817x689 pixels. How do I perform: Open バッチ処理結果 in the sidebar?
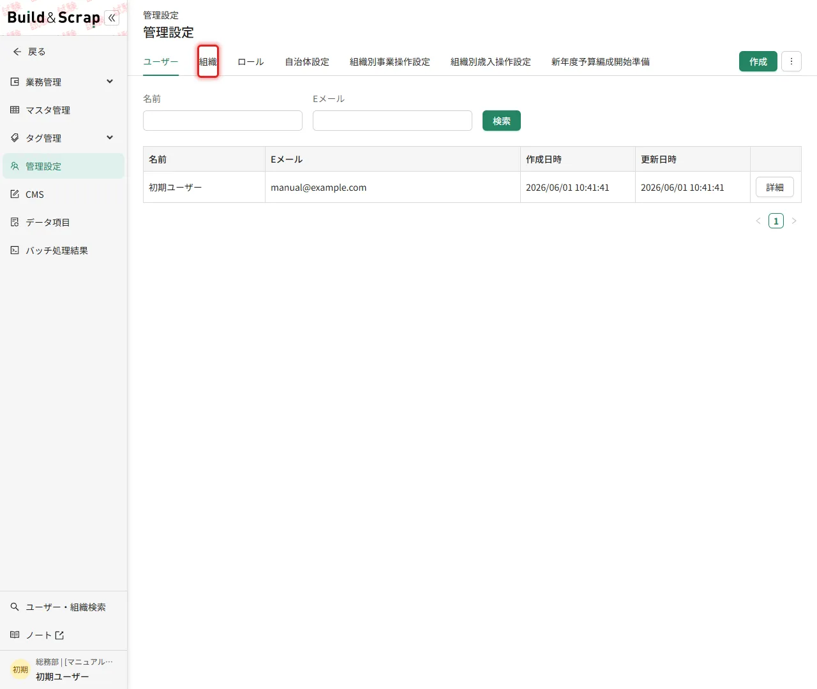[x=63, y=250]
